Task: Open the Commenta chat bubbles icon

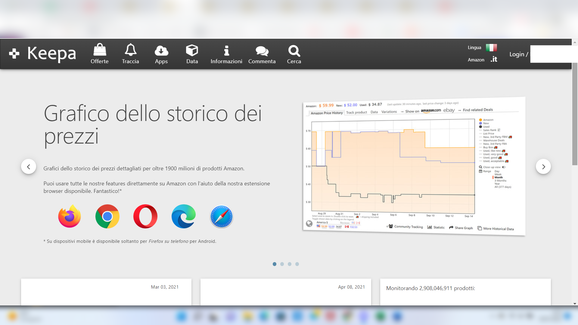Action: point(262,51)
